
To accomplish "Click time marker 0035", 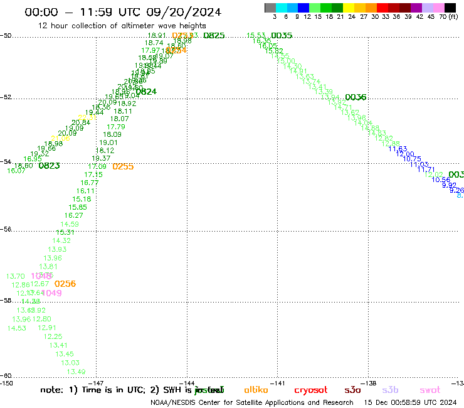I will pyautogui.click(x=282, y=36).
